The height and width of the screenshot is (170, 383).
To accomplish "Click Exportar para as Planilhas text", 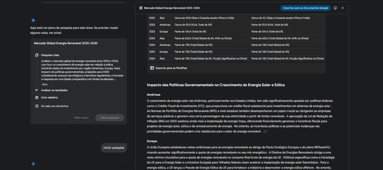I will [x=171, y=68].
